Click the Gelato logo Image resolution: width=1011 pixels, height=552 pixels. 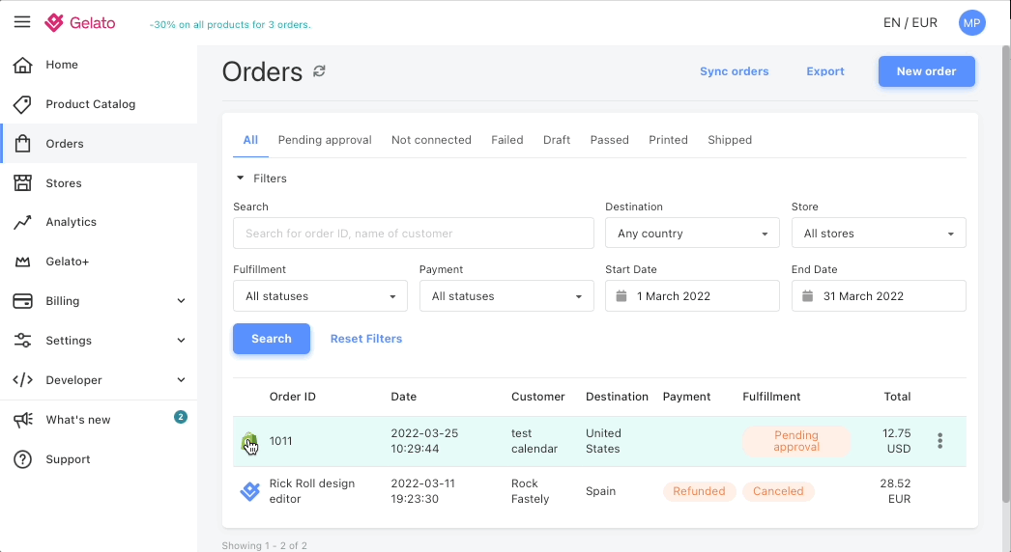[x=80, y=23]
